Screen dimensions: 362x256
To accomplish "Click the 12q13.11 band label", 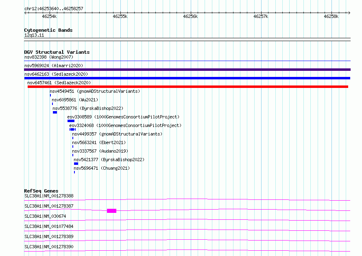I will (x=34, y=35).
